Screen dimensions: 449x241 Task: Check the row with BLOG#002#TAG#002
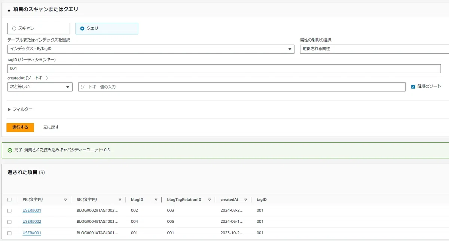(x=9, y=211)
